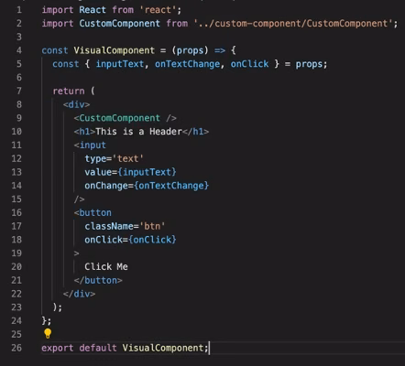Click line number 16 in gutter
The height and width of the screenshot is (366, 405).
tap(16, 212)
